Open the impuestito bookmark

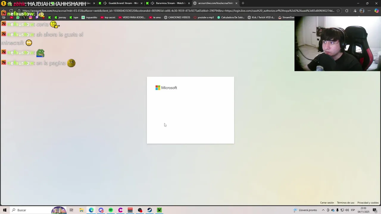click(x=90, y=18)
